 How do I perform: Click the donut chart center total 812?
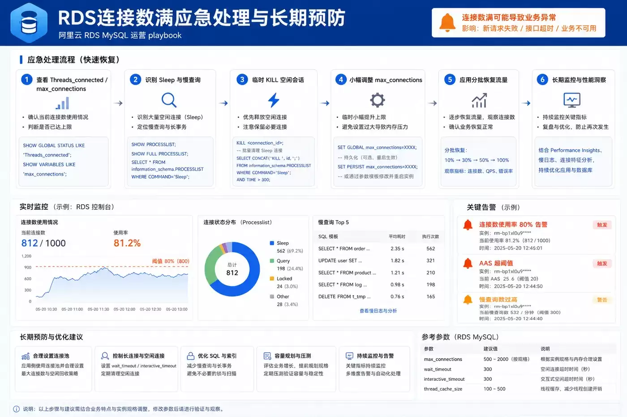pos(232,273)
